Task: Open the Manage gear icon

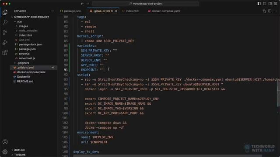Action: click(5, 152)
